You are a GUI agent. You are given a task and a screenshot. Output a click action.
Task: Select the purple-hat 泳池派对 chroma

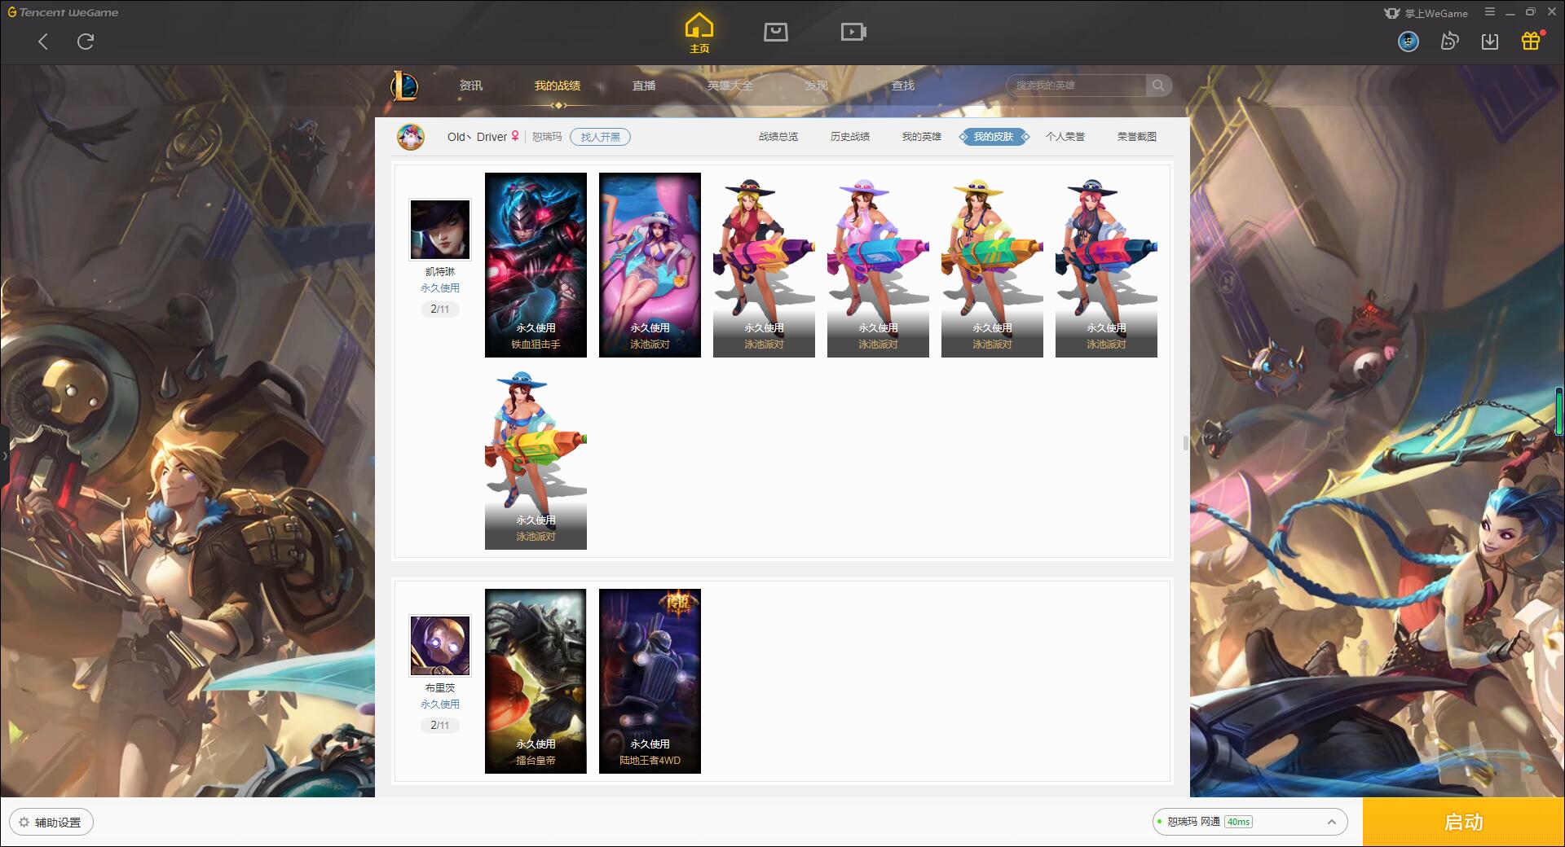[878, 265]
